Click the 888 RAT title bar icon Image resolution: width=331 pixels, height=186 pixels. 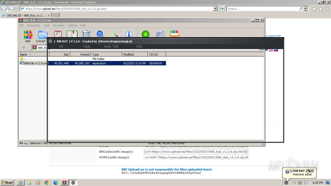point(50,41)
